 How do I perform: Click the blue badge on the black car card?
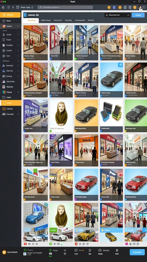click(x=120, y=65)
